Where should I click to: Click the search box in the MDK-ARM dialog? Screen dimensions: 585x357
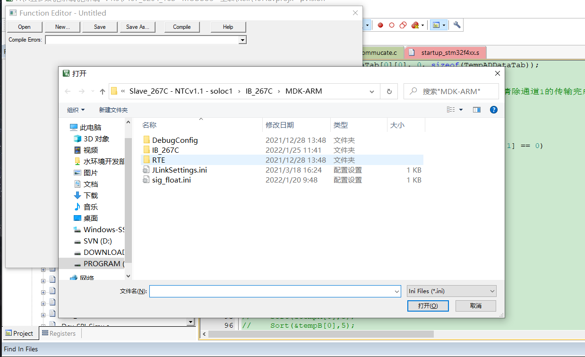[451, 91]
